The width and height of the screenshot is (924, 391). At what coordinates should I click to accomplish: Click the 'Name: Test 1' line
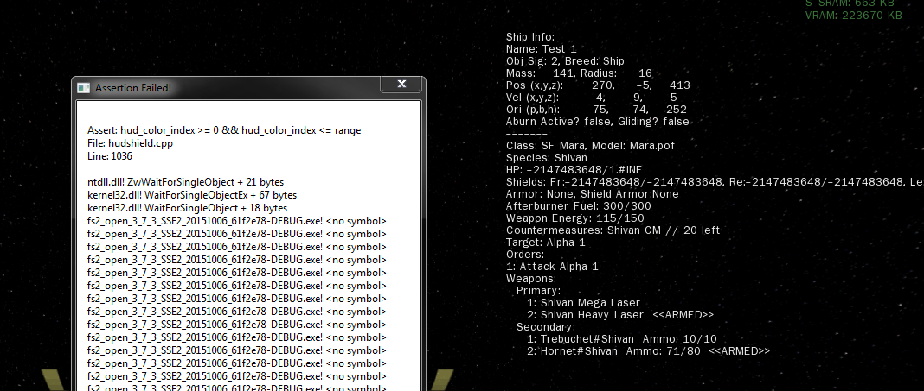tap(541, 49)
